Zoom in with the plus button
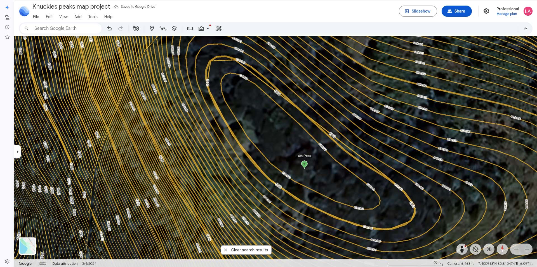The width and height of the screenshot is (537, 267). (x=527, y=249)
